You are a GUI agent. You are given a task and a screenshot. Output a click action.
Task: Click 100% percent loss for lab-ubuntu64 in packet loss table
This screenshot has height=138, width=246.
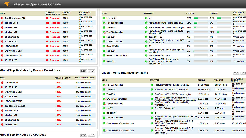[x=58, y=125]
